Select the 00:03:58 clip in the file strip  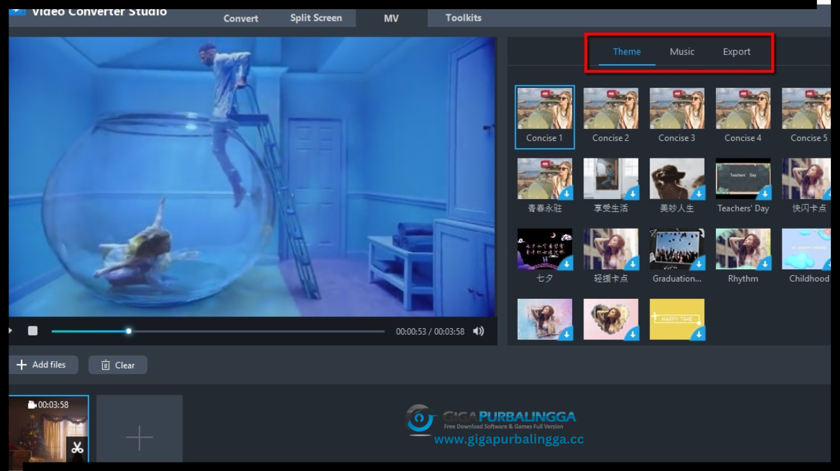click(49, 429)
